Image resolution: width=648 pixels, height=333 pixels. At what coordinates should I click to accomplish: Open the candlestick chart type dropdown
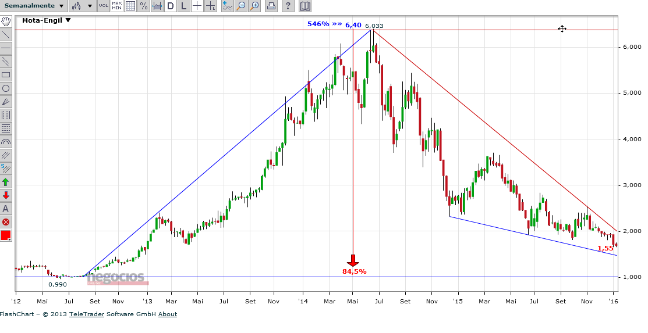[x=82, y=6]
